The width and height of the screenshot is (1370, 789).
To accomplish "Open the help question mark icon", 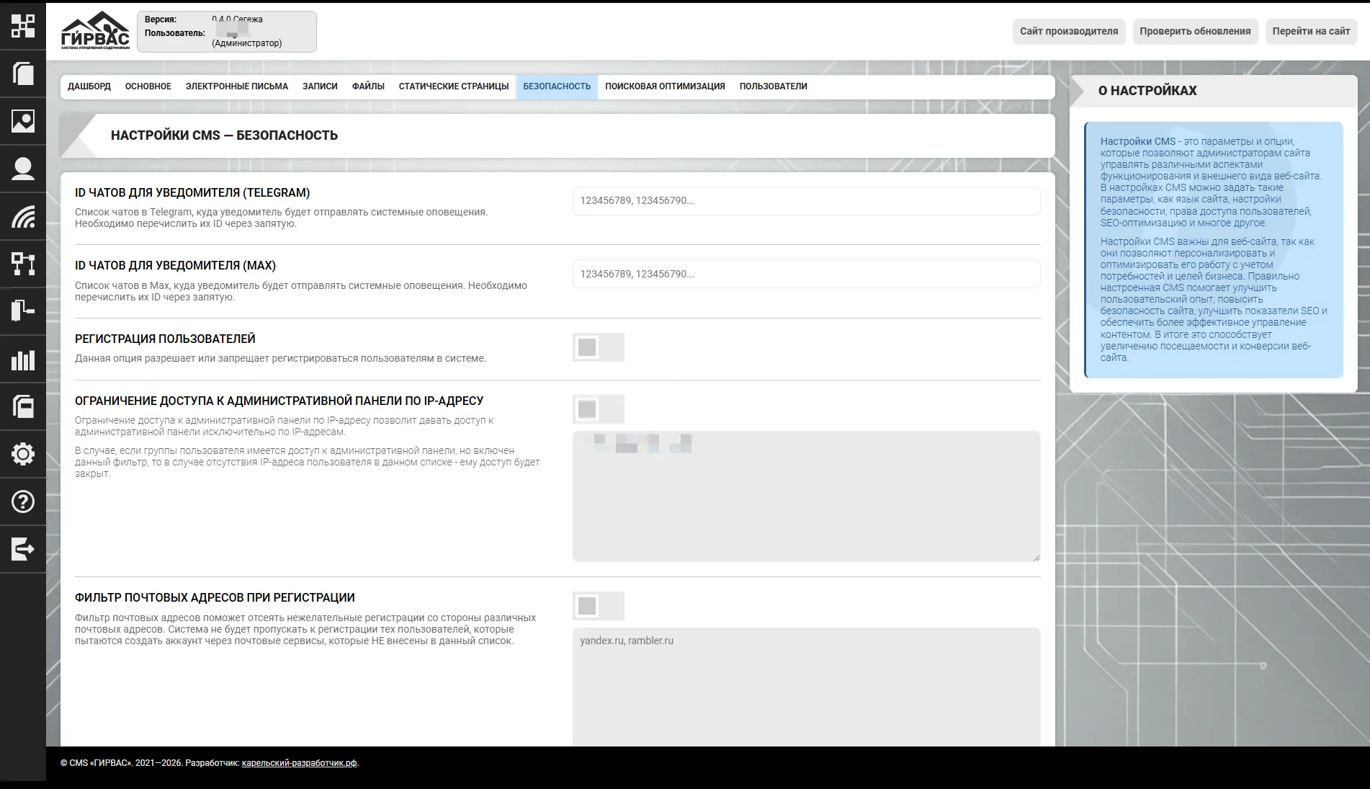I will pyautogui.click(x=23, y=502).
